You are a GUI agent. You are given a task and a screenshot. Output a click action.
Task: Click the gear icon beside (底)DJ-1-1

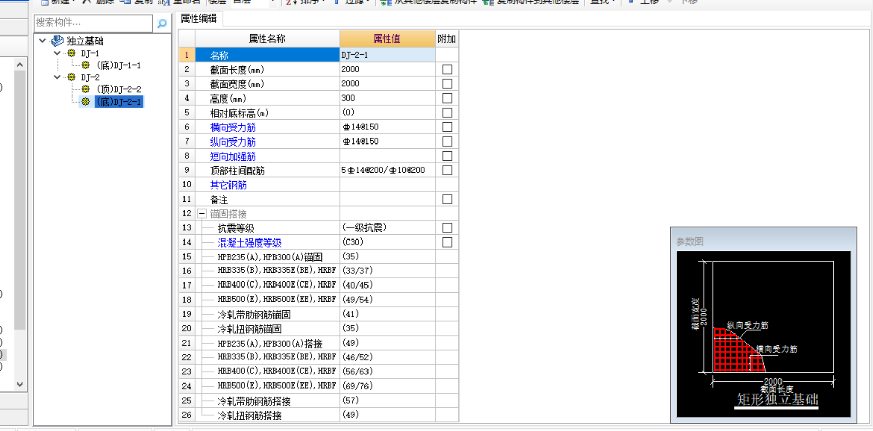(86, 65)
